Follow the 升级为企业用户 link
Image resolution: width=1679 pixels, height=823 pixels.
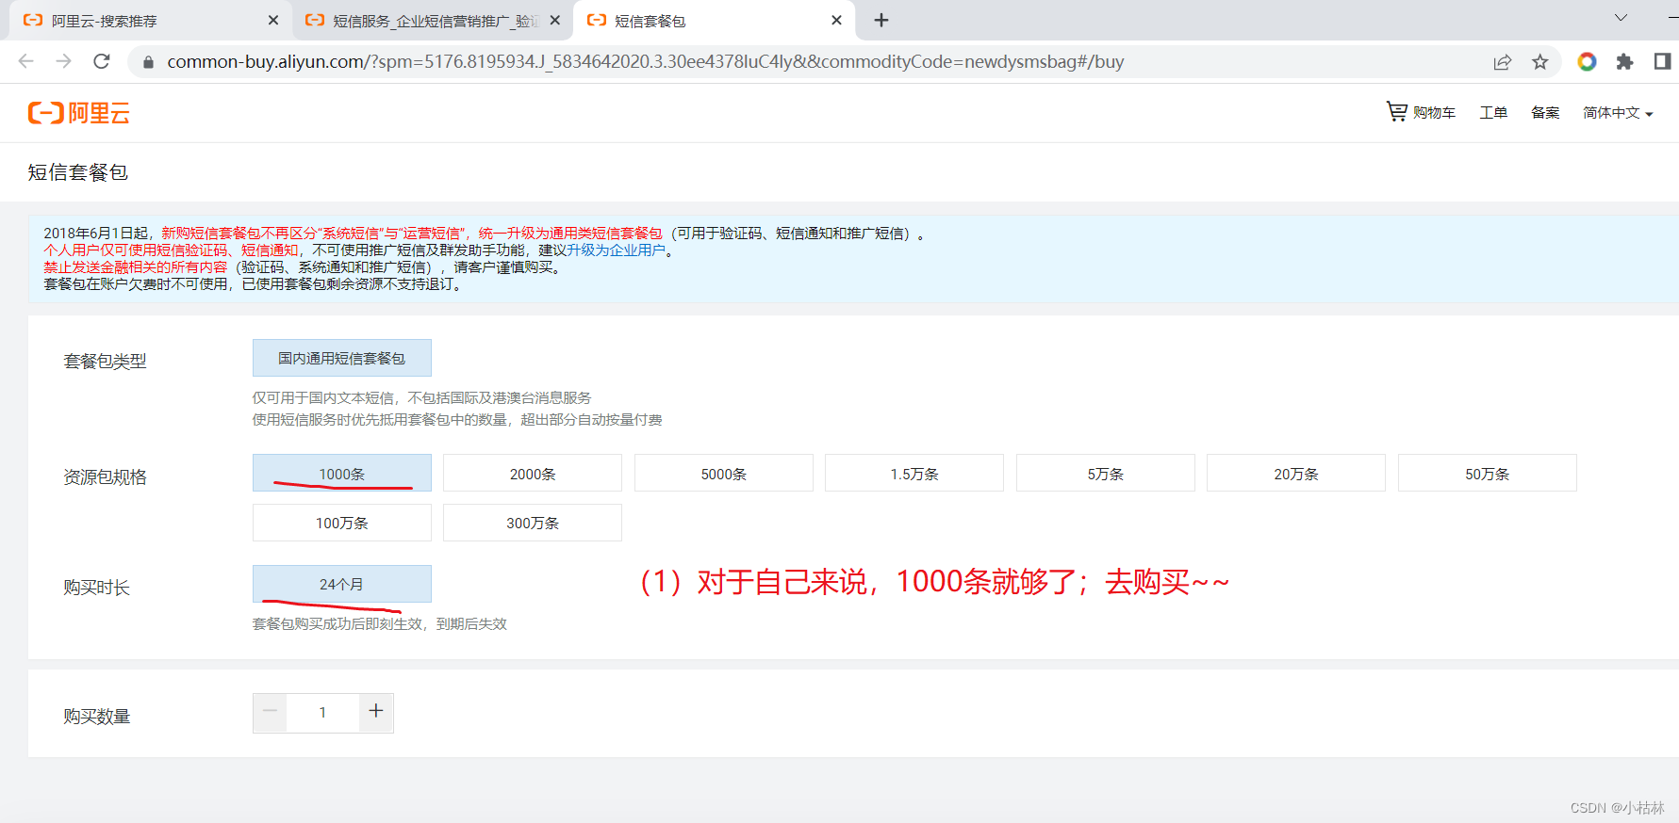tap(616, 250)
